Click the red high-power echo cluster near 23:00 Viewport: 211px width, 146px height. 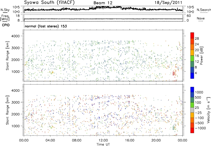[x=174, y=73]
